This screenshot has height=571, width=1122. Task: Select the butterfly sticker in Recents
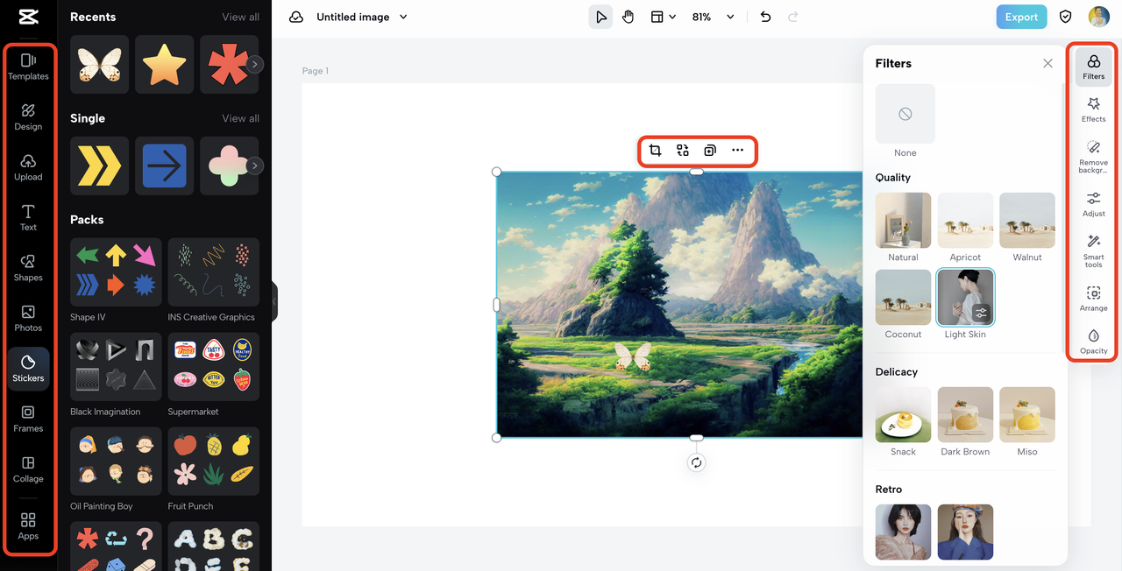[x=99, y=64]
